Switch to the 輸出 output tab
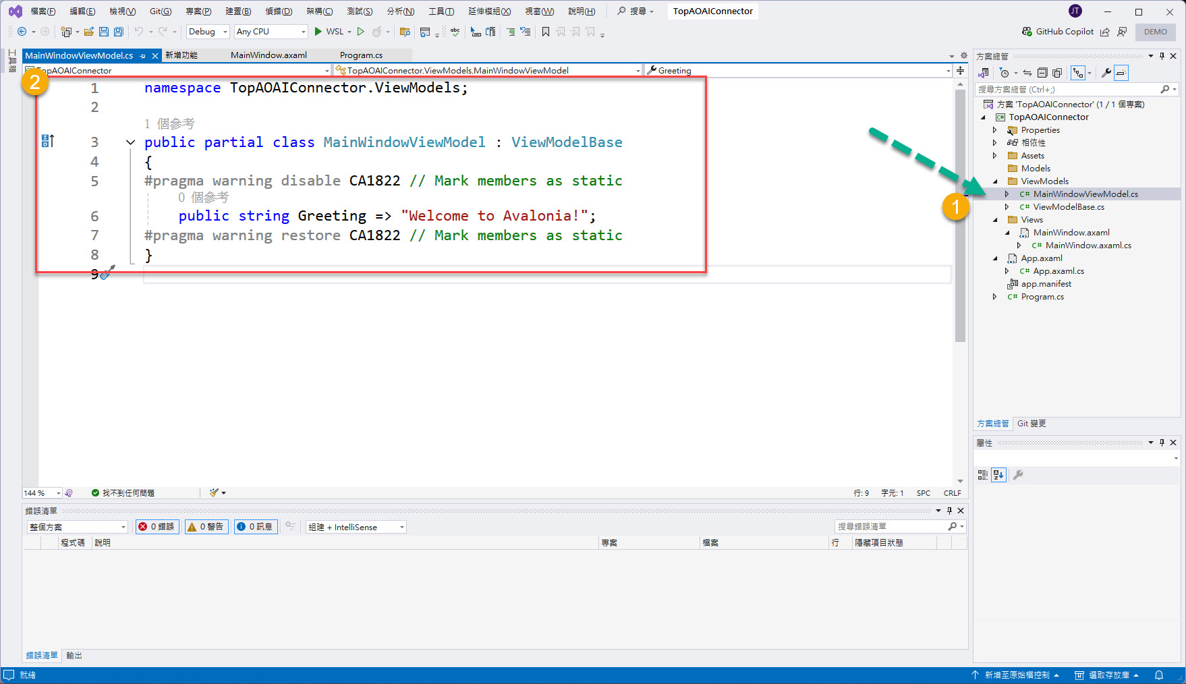Screen dimensions: 1186x684 click(74, 656)
